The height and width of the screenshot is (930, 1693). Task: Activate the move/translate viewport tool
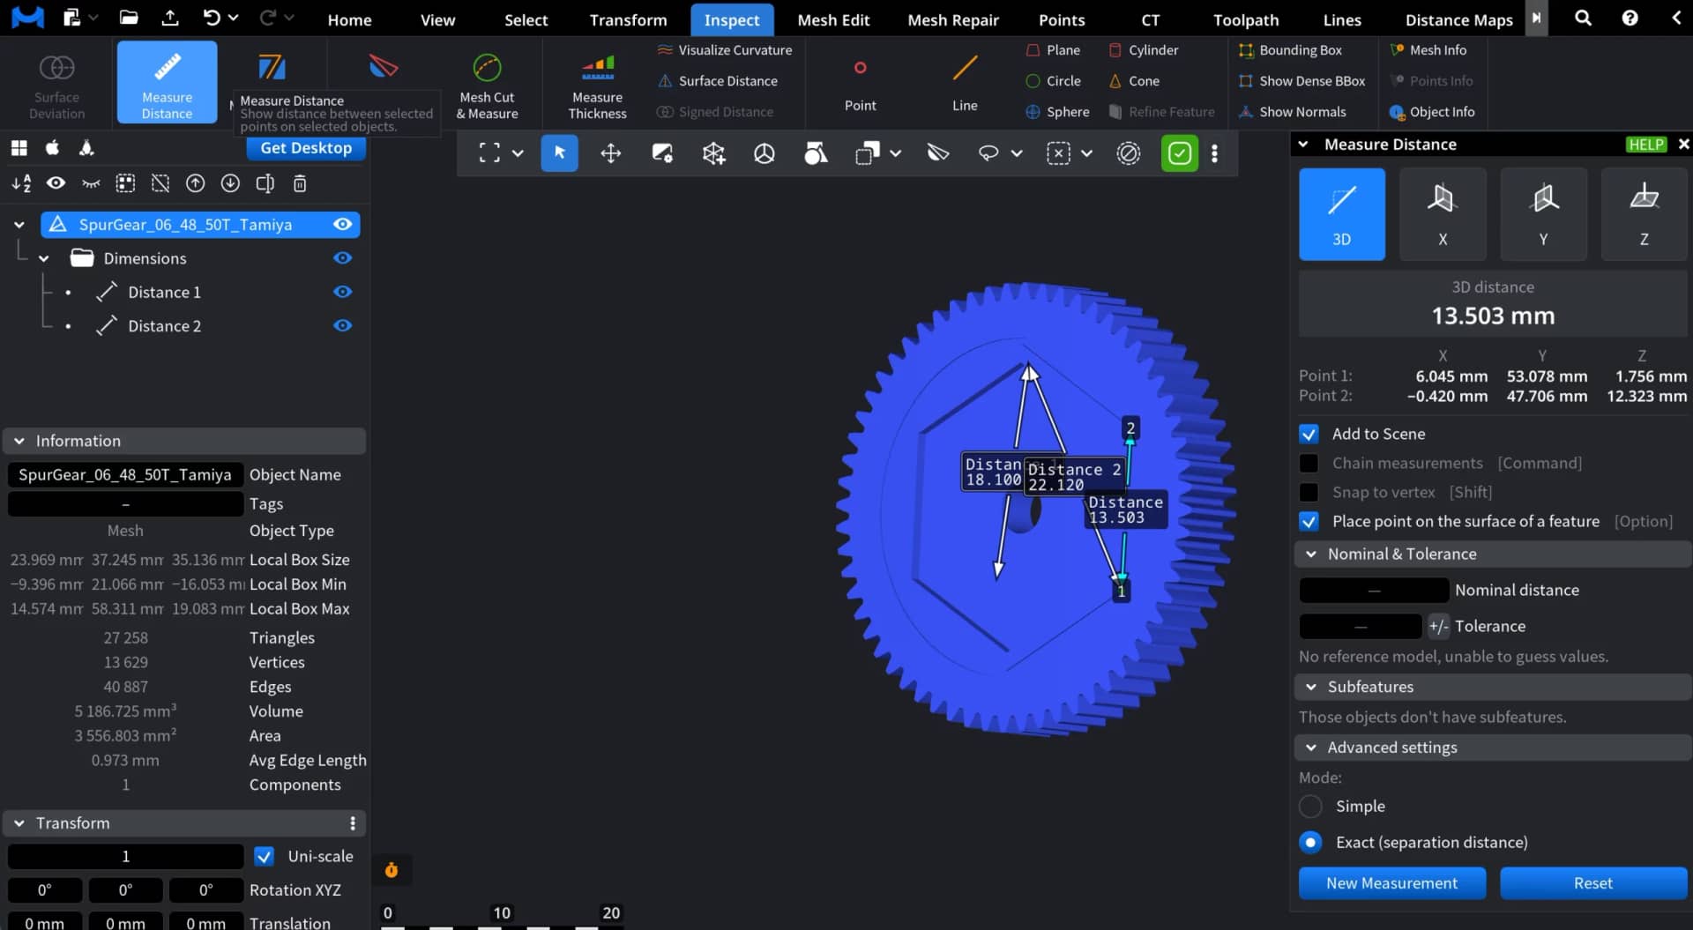pos(610,153)
